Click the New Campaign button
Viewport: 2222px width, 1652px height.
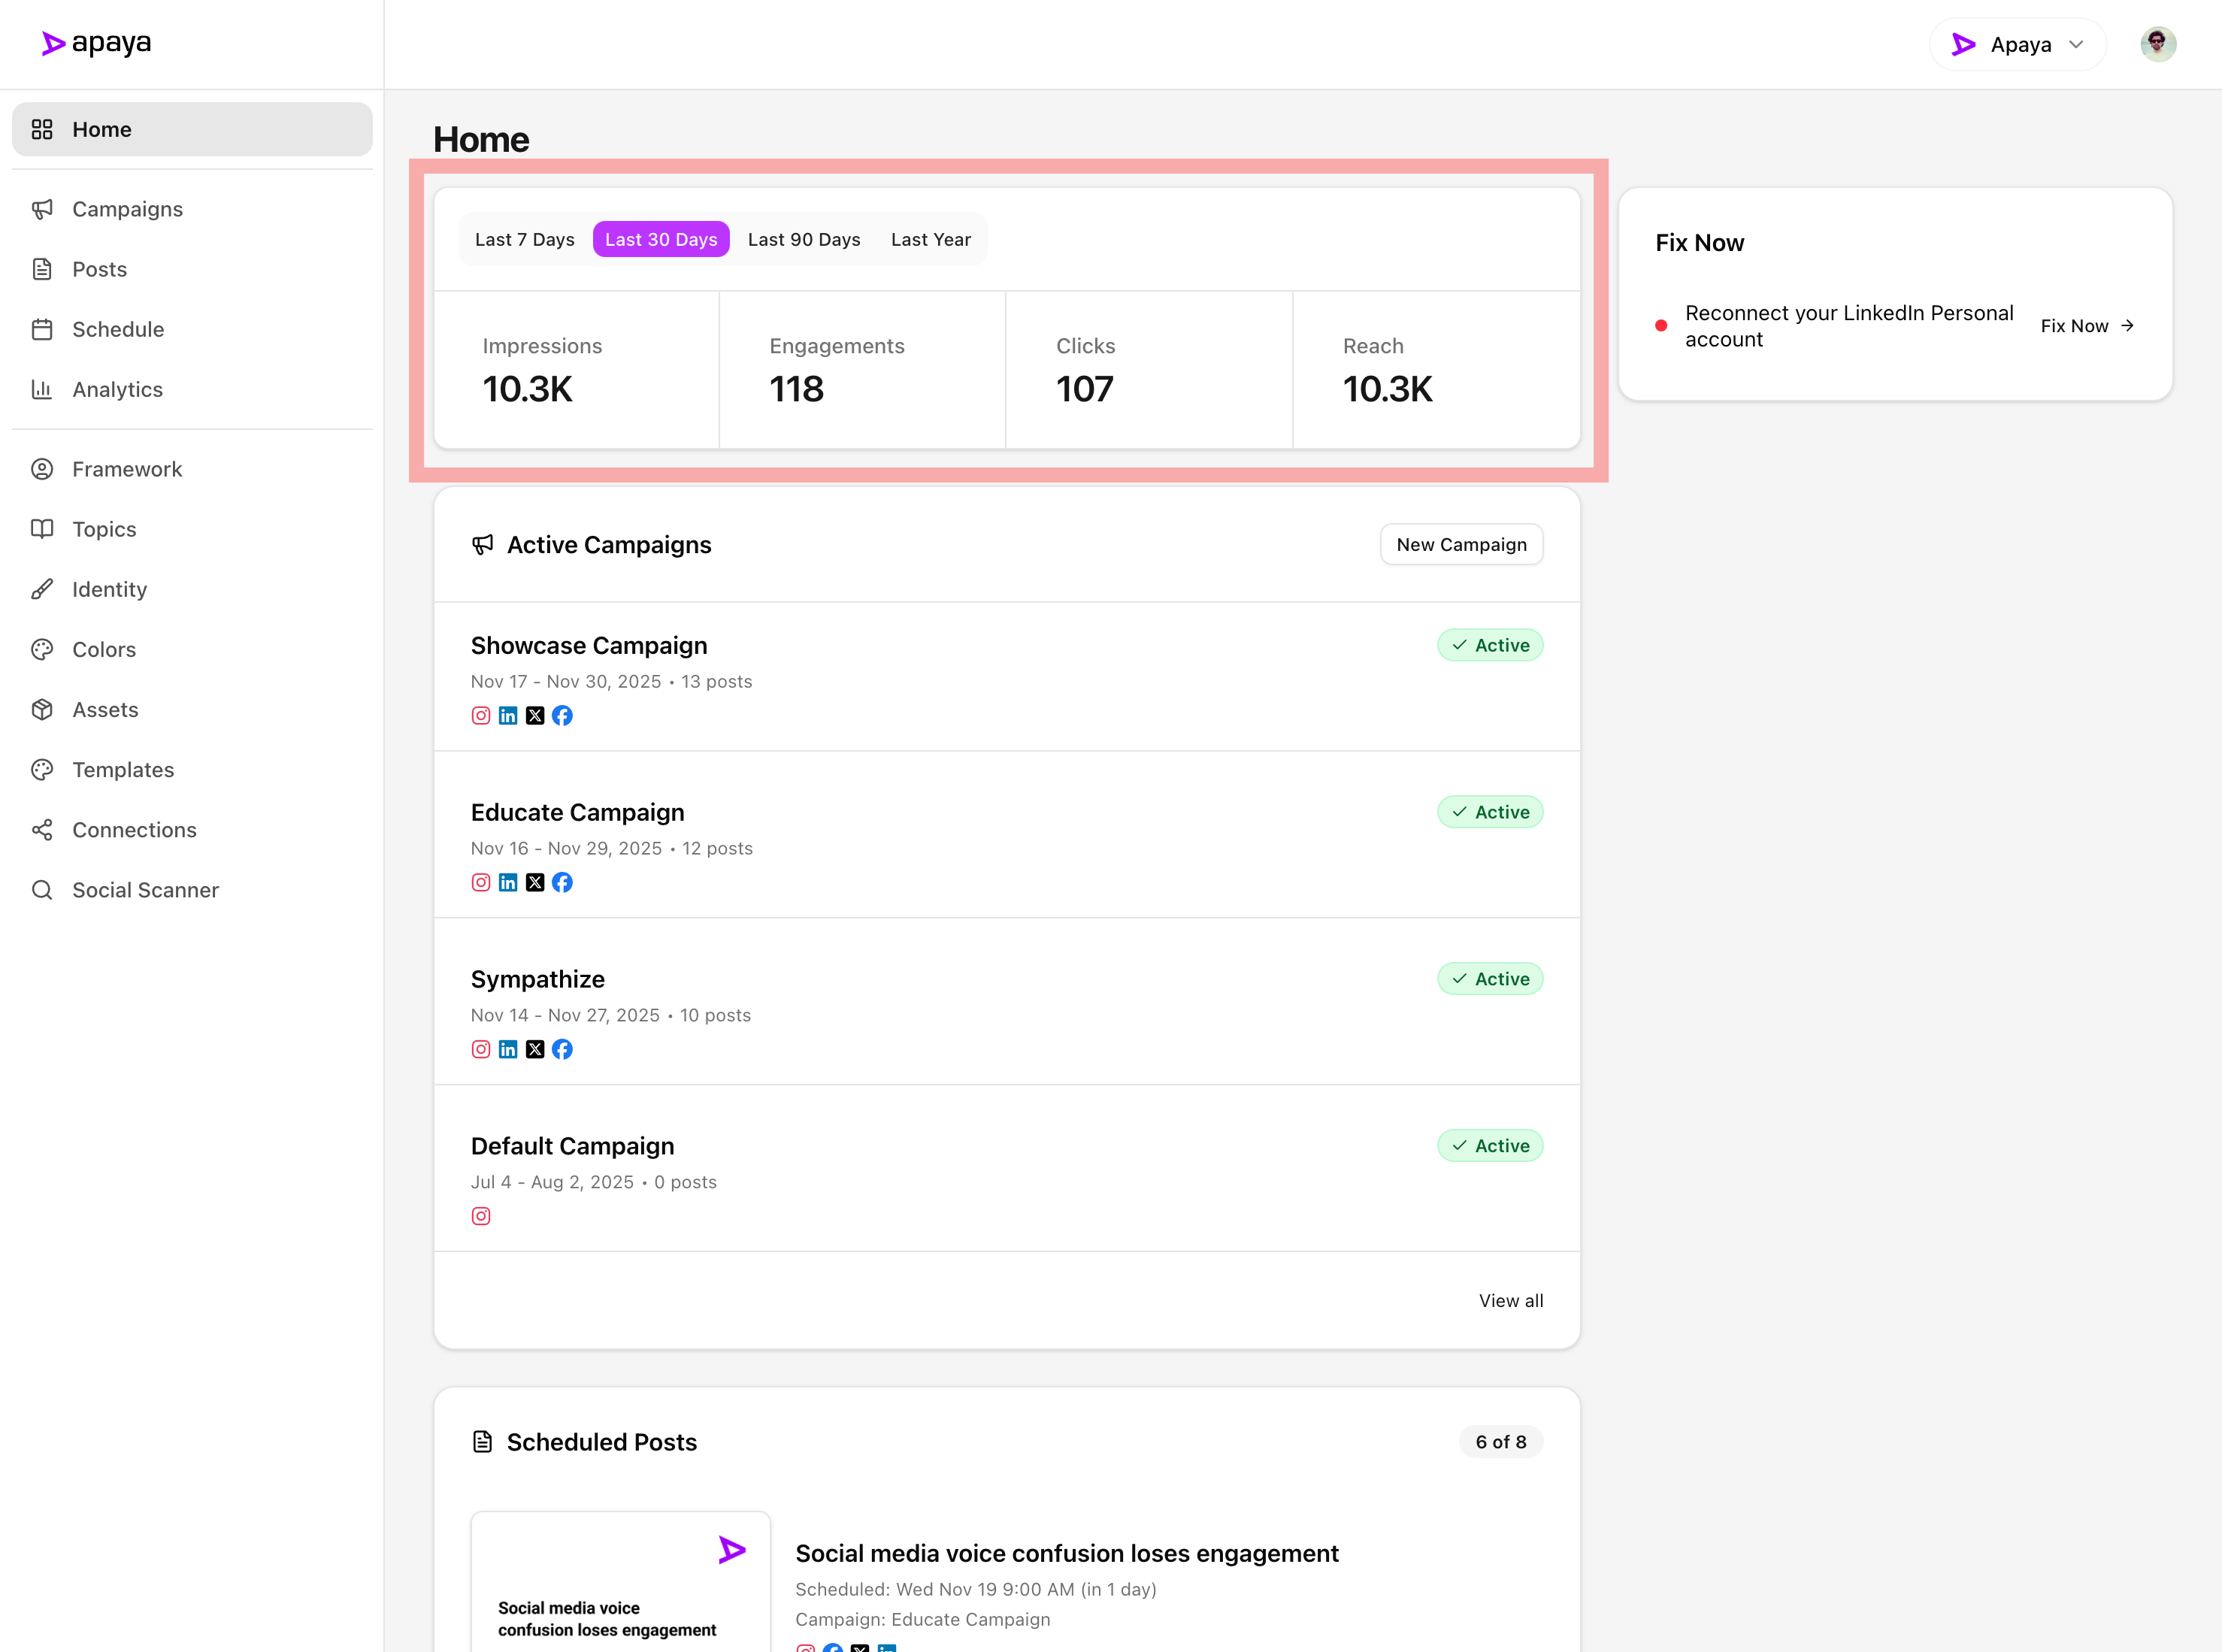tap(1461, 544)
